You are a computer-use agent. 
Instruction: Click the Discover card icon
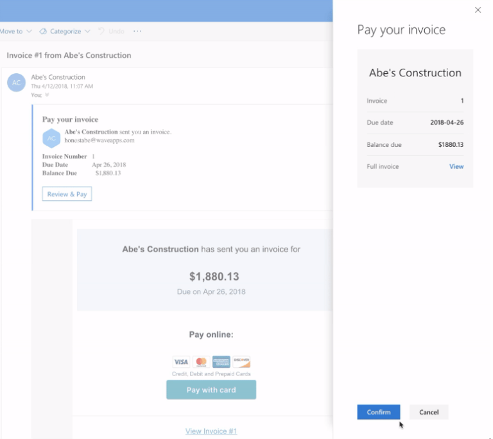(241, 361)
